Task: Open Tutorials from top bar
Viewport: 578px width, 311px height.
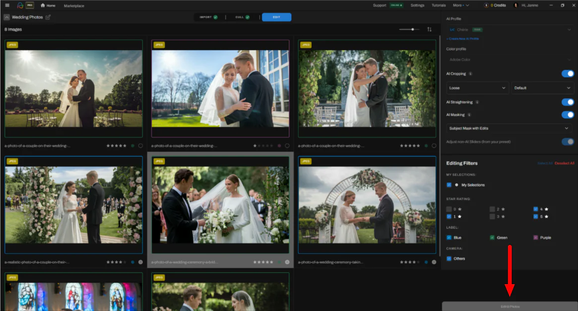Action: pos(439,5)
